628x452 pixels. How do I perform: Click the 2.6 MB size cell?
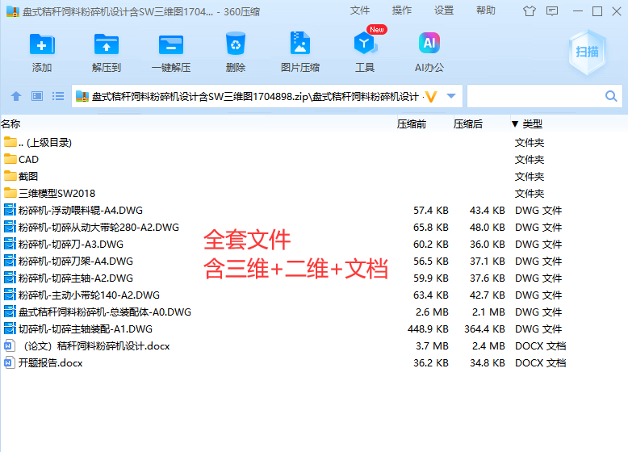coord(432,312)
